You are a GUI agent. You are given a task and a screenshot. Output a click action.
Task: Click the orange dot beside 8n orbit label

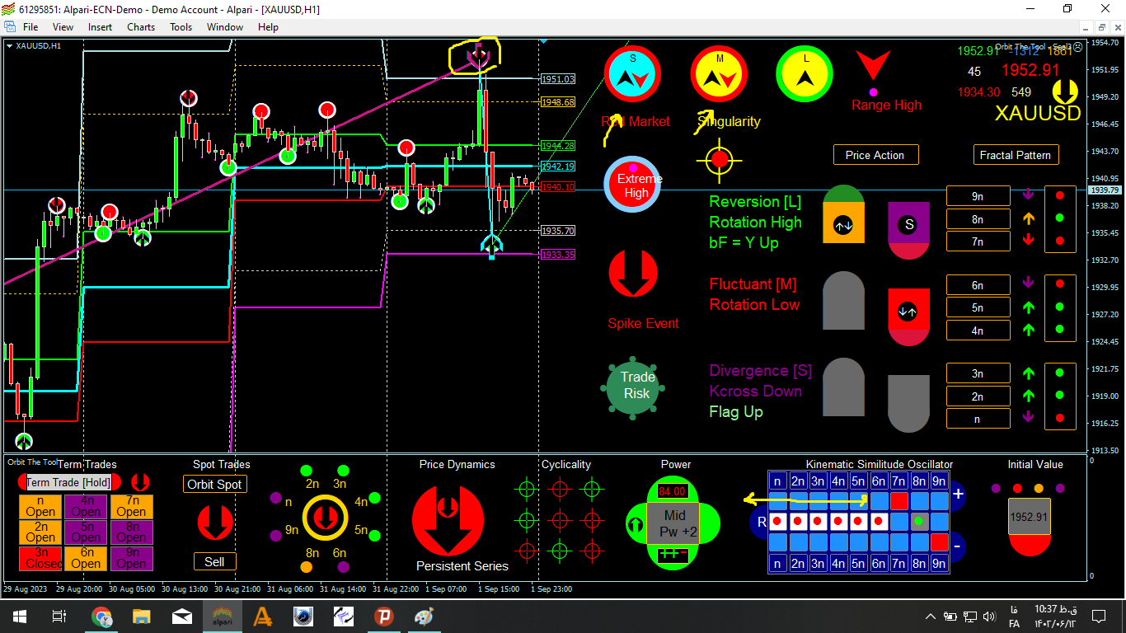307,567
